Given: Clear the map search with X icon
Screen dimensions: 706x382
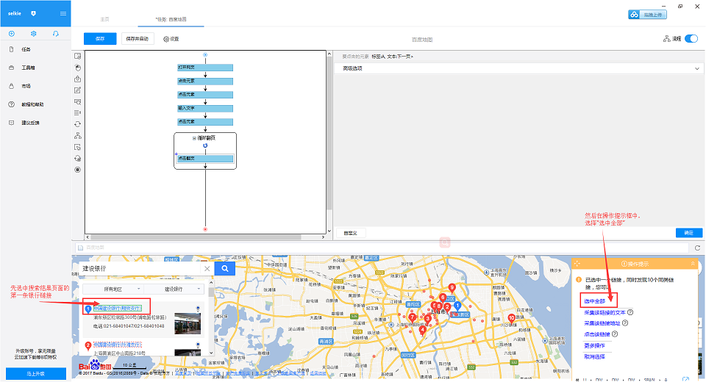Looking at the screenshot, I should coord(207,269).
